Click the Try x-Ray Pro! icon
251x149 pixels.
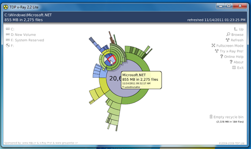click(217, 51)
